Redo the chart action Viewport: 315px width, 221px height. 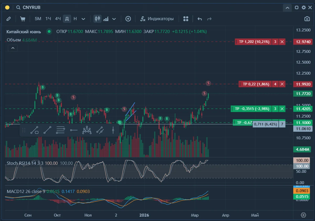pyautogui.click(x=209, y=19)
